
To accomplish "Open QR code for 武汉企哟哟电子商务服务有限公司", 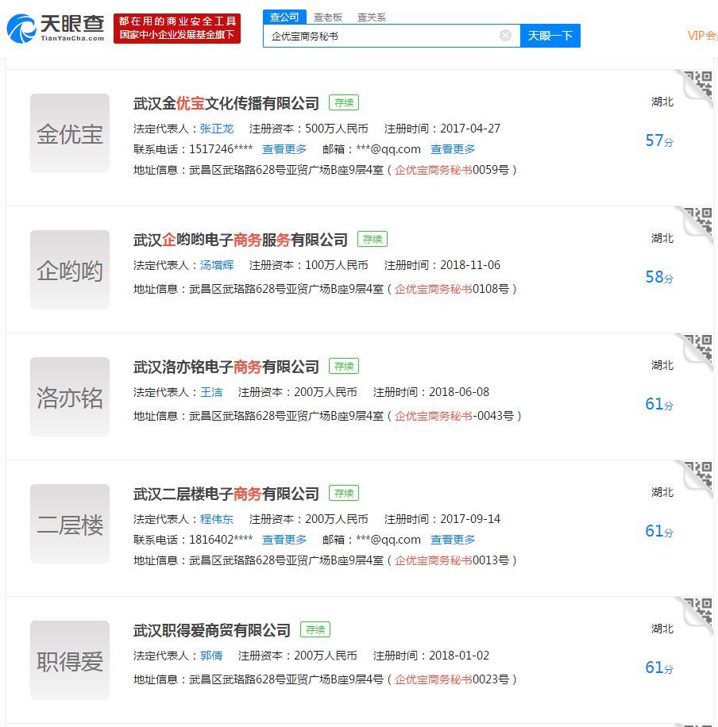I will (697, 222).
